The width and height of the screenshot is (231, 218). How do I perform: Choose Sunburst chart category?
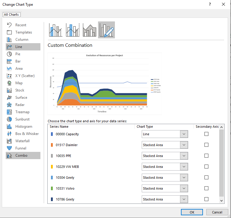23,119
